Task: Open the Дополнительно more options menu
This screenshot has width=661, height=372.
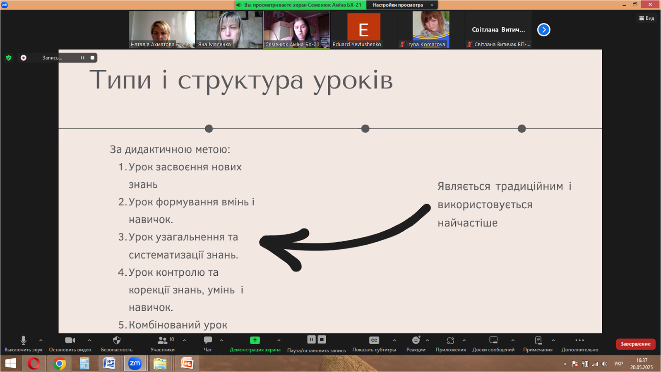Action: click(579, 340)
